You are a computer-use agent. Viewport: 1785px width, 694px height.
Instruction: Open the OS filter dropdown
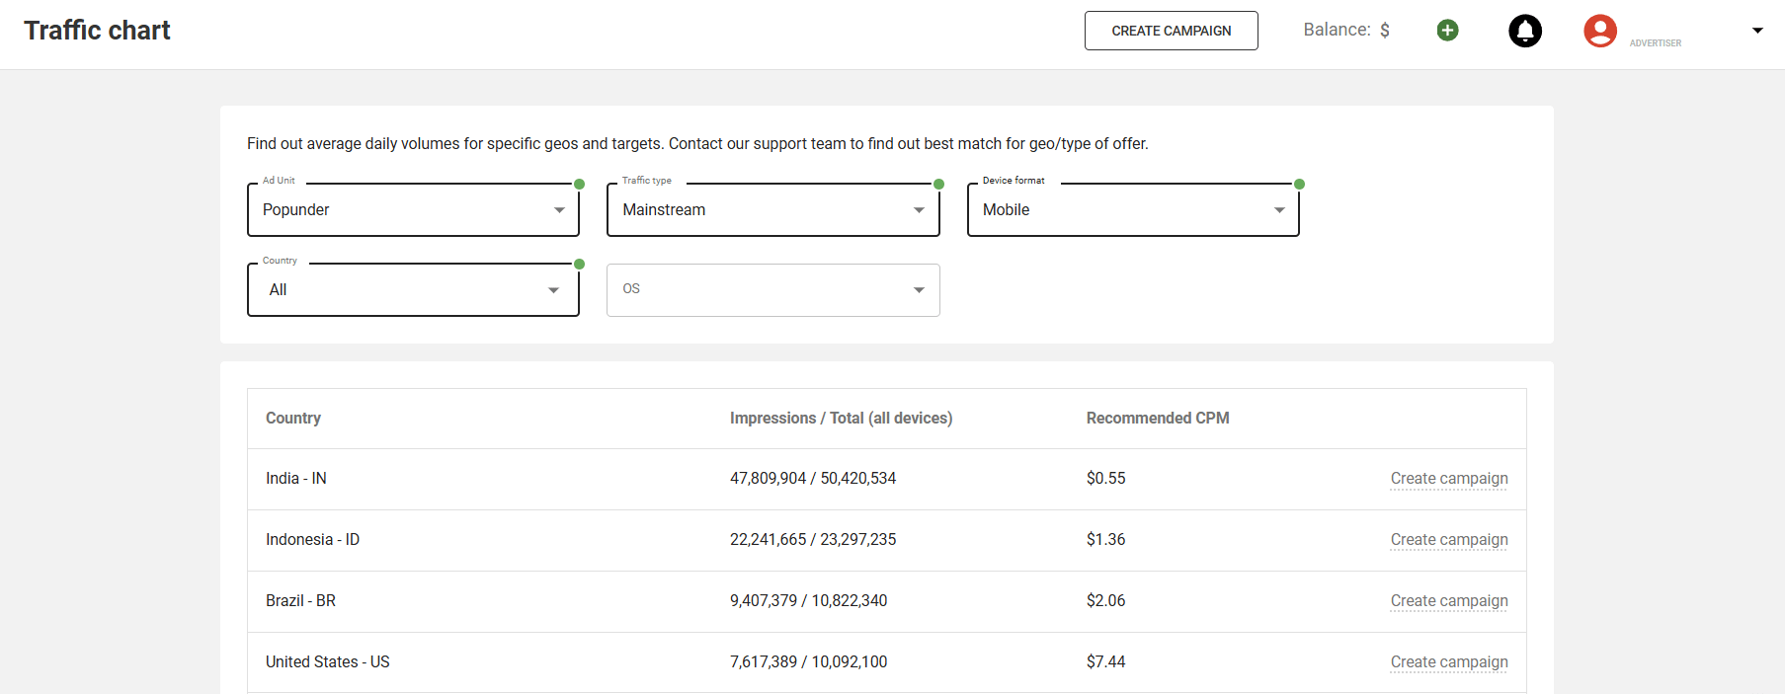point(772,290)
